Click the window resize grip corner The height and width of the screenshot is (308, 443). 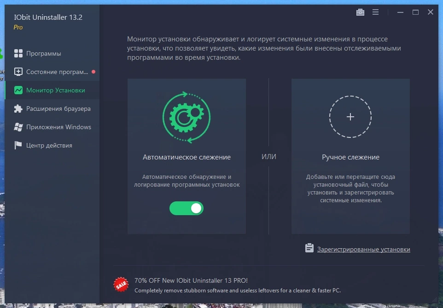pos(435,299)
